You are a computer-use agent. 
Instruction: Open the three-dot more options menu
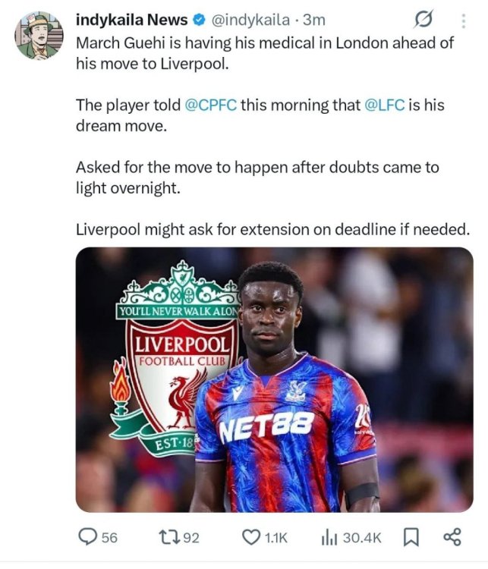click(x=464, y=20)
